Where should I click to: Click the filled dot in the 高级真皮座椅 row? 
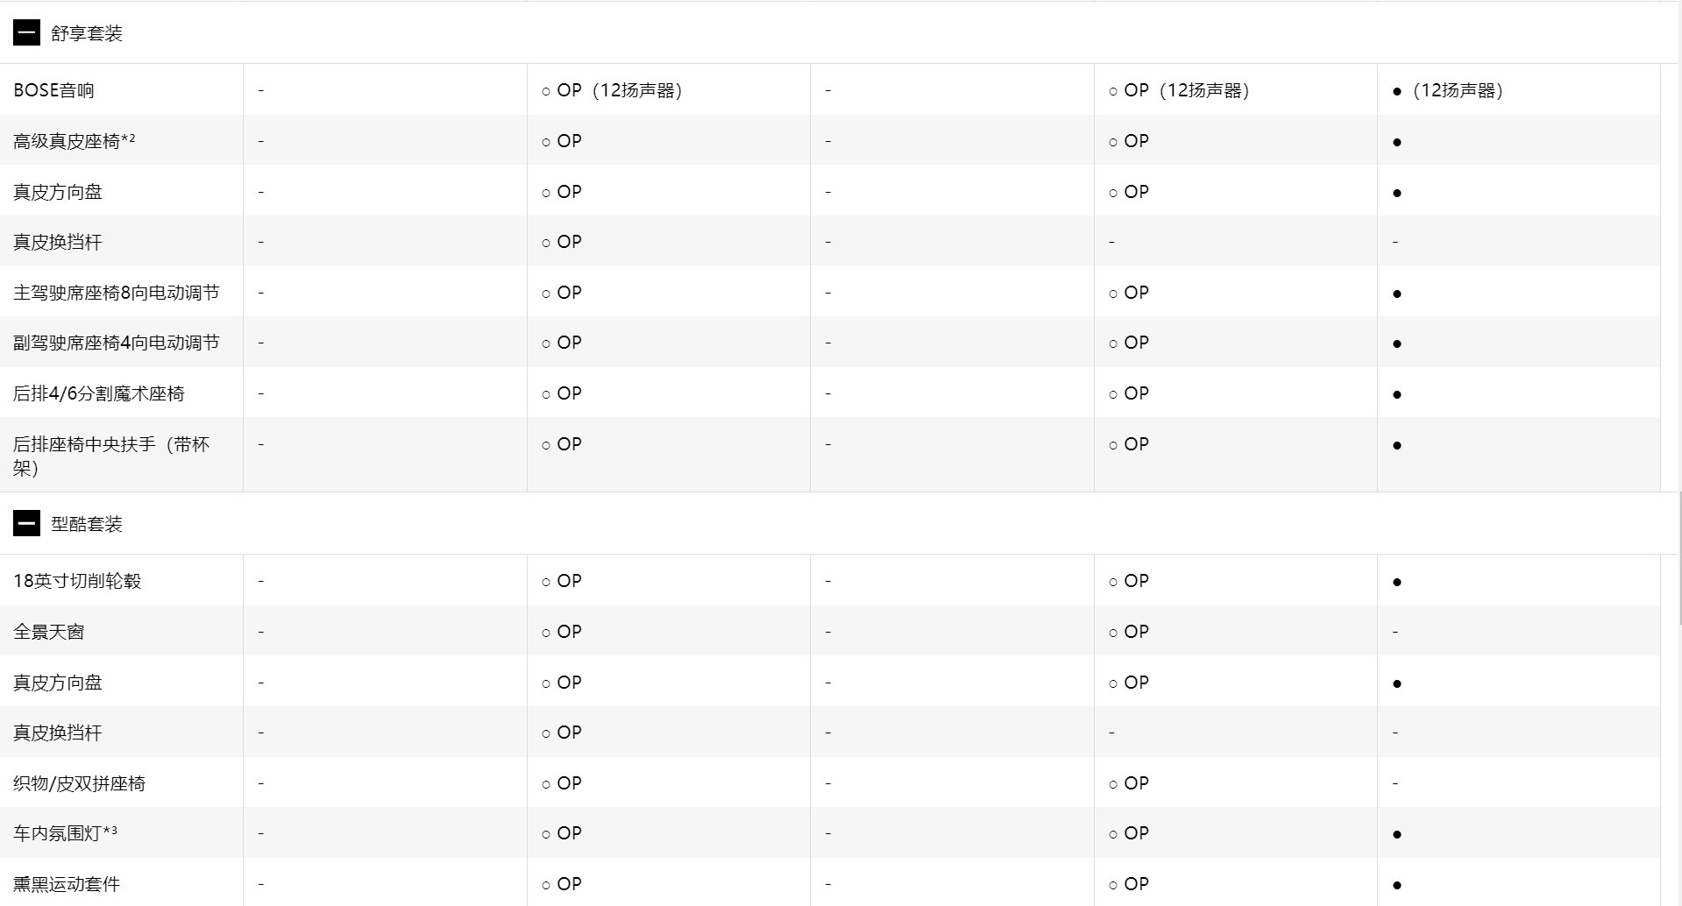coord(1397,142)
